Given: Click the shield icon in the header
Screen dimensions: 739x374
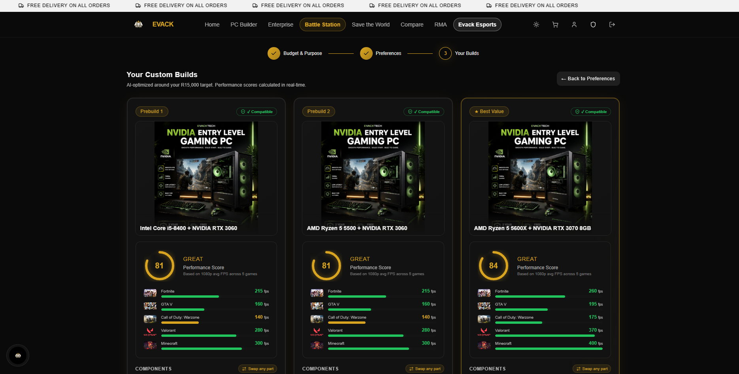Looking at the screenshot, I should click(x=593, y=25).
